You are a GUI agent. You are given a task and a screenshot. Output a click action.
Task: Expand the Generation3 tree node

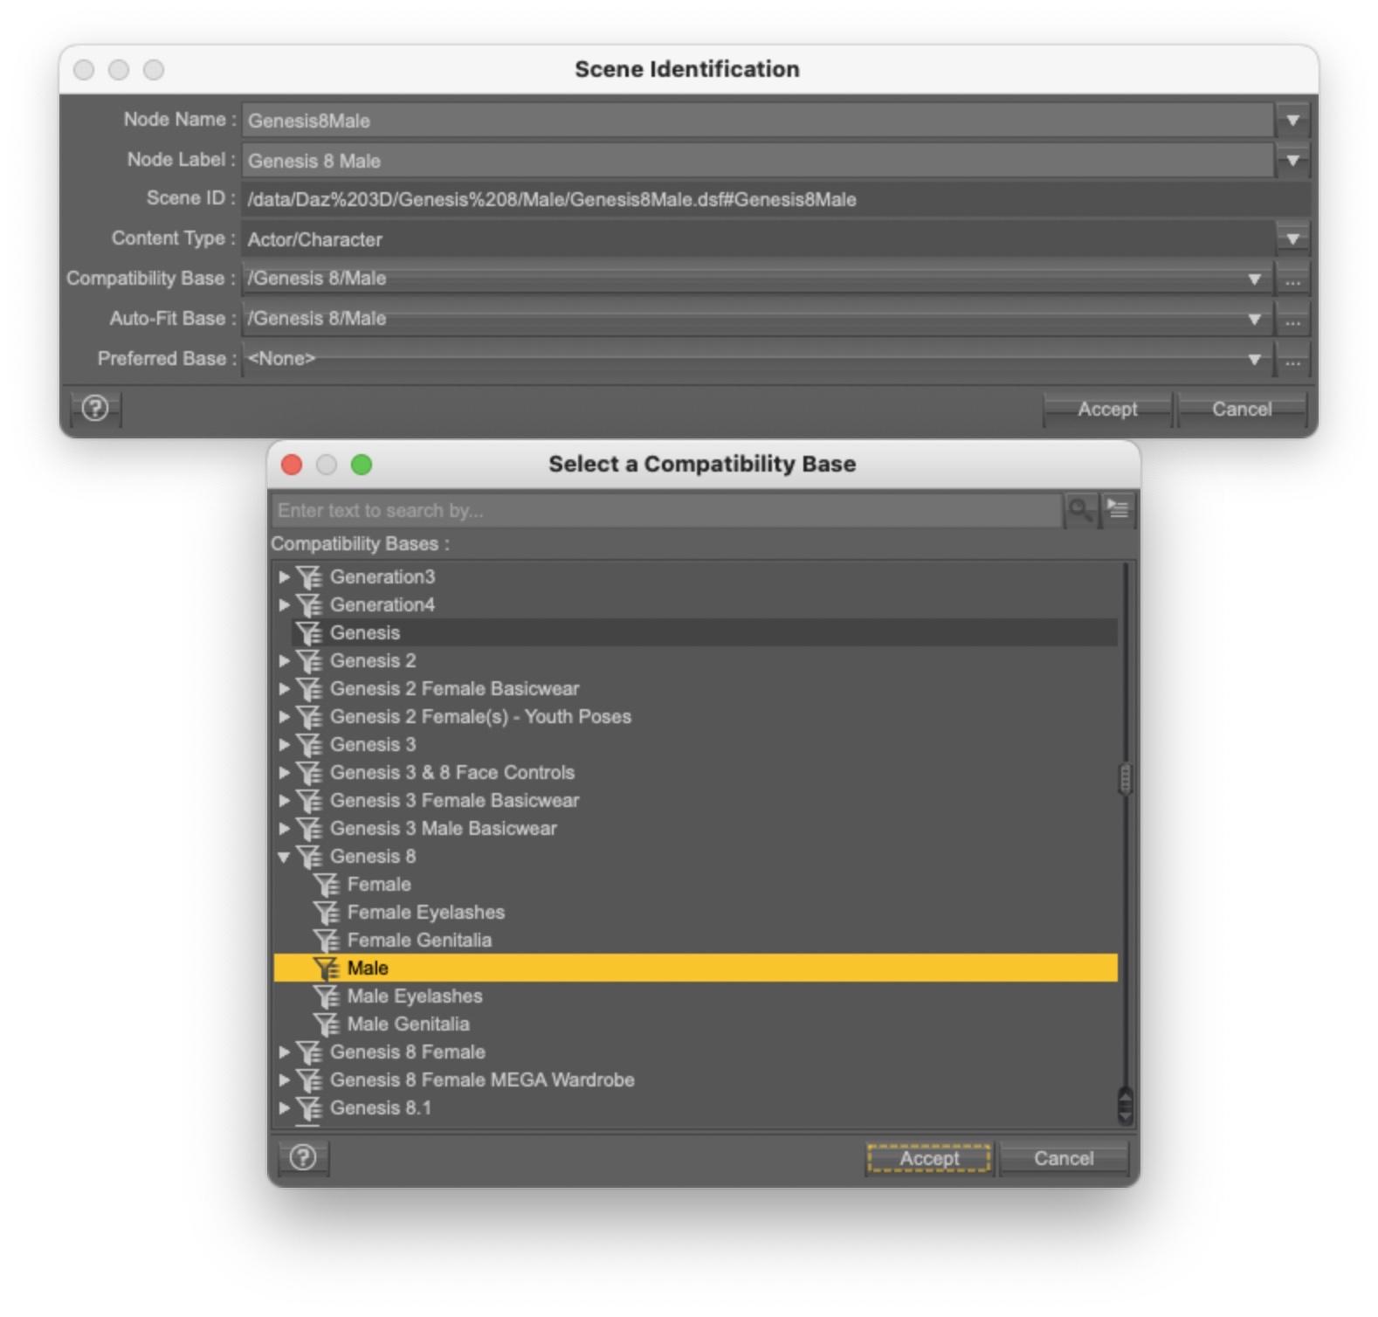point(284,577)
